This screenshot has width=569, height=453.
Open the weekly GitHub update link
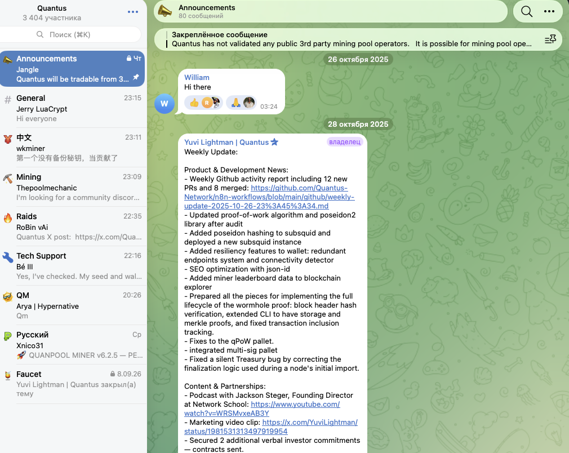tap(269, 197)
